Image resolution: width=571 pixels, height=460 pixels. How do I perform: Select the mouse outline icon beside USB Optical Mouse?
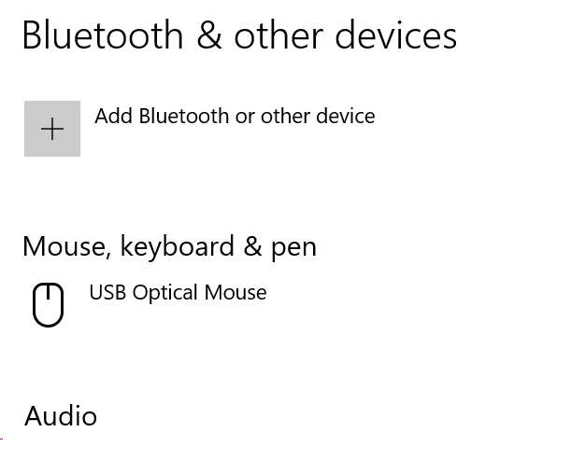click(49, 305)
